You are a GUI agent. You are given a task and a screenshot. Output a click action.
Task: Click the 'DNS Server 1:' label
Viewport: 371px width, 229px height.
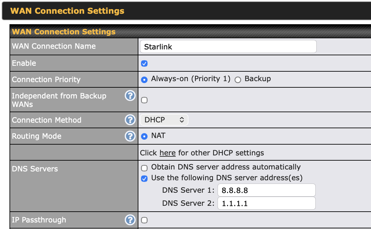click(188, 190)
